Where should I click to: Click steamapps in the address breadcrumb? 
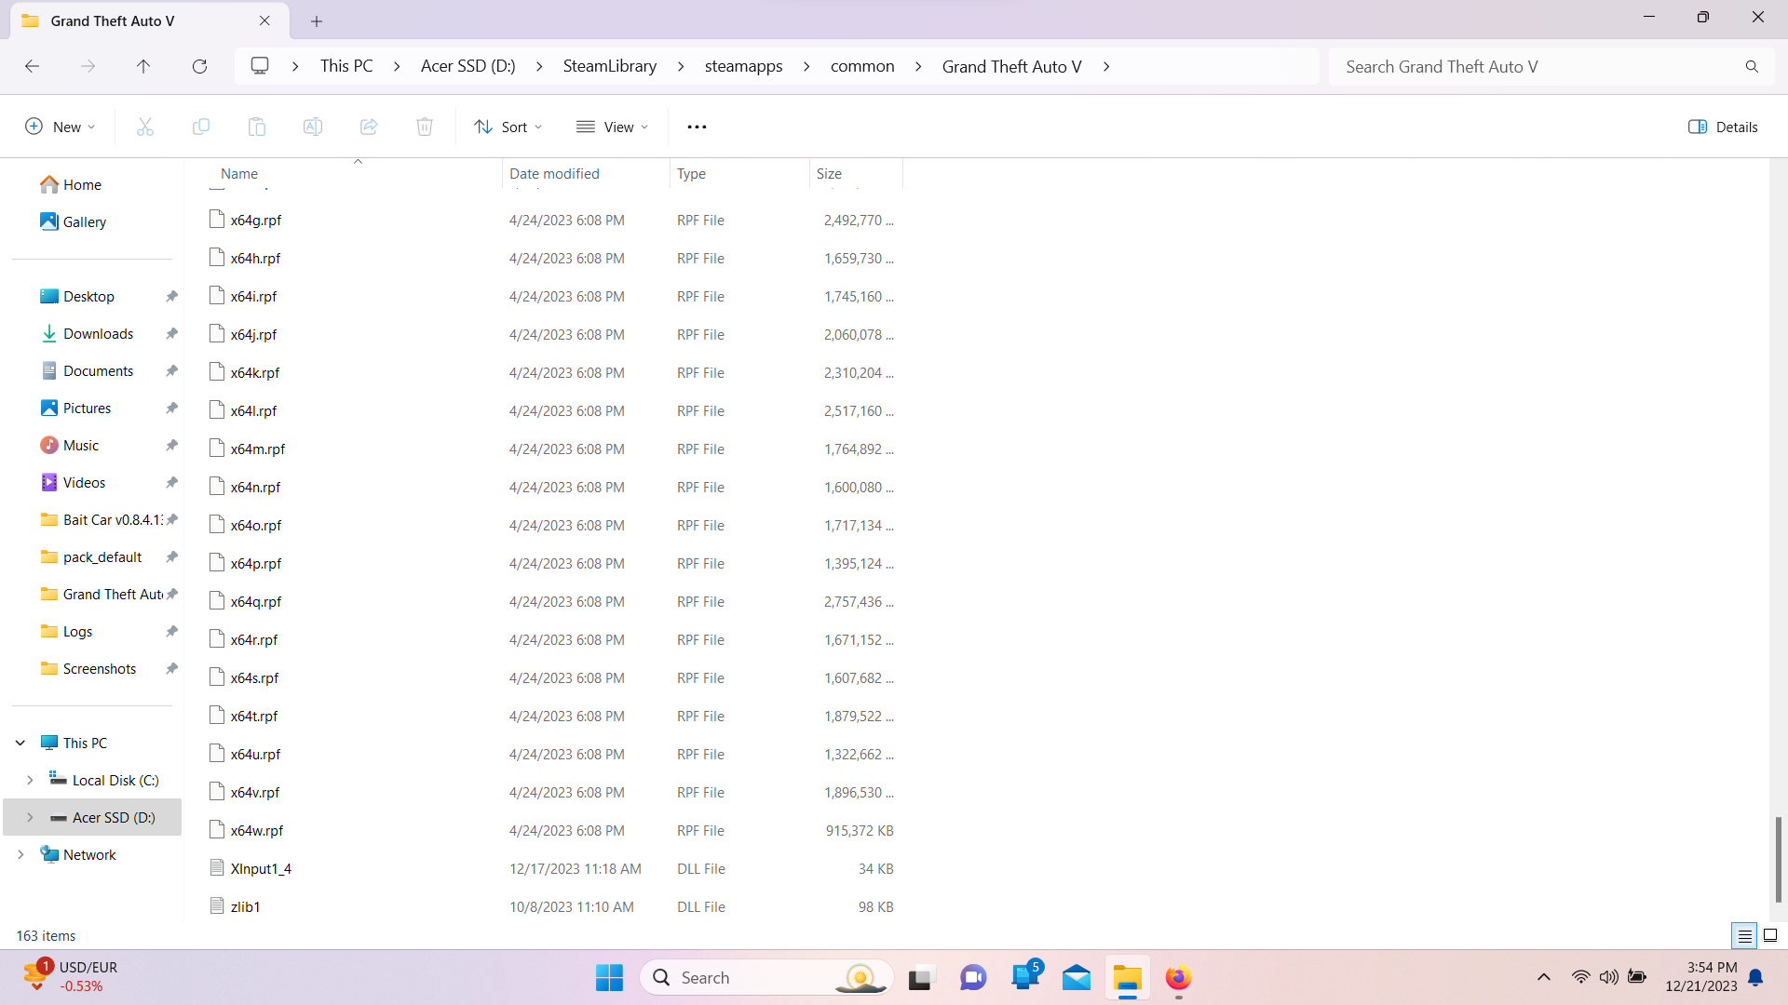(743, 66)
